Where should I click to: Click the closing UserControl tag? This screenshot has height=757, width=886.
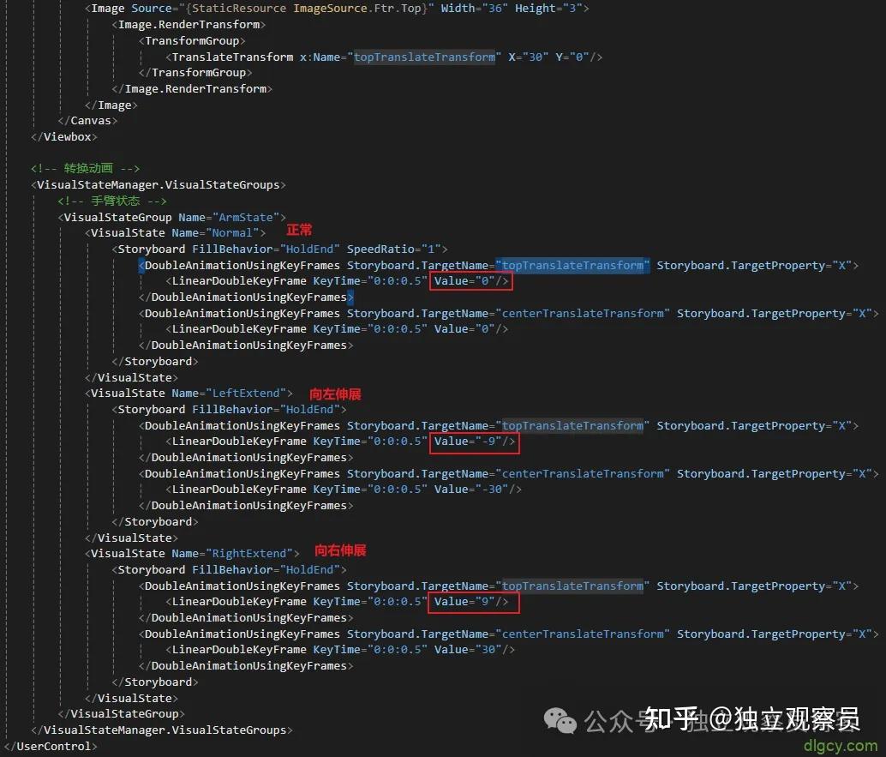point(50,746)
